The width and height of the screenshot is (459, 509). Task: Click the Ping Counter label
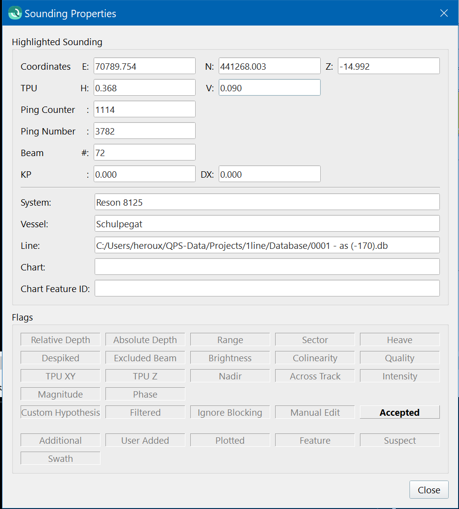[48, 109]
